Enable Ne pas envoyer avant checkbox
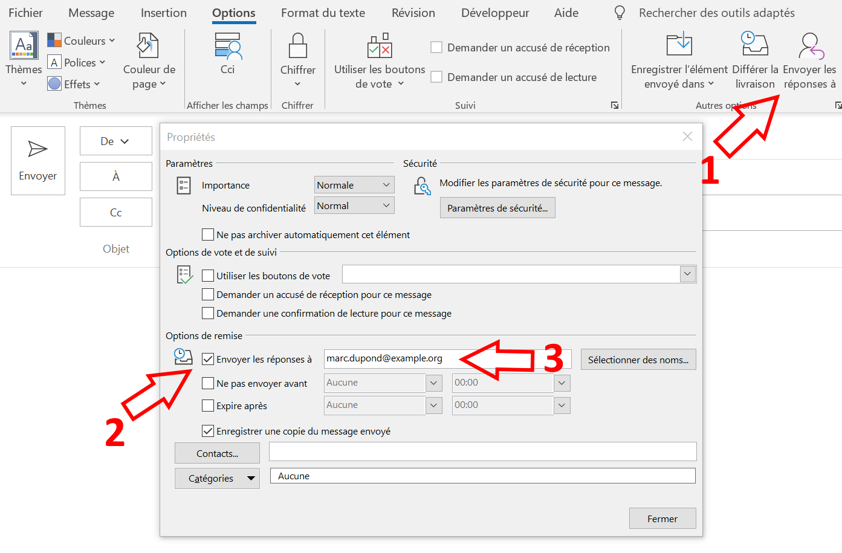 point(208,383)
